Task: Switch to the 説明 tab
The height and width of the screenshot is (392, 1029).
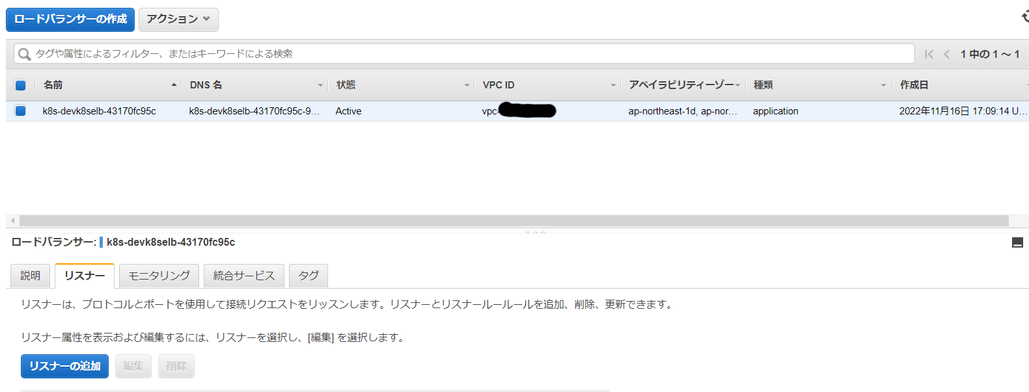Action: click(x=30, y=276)
